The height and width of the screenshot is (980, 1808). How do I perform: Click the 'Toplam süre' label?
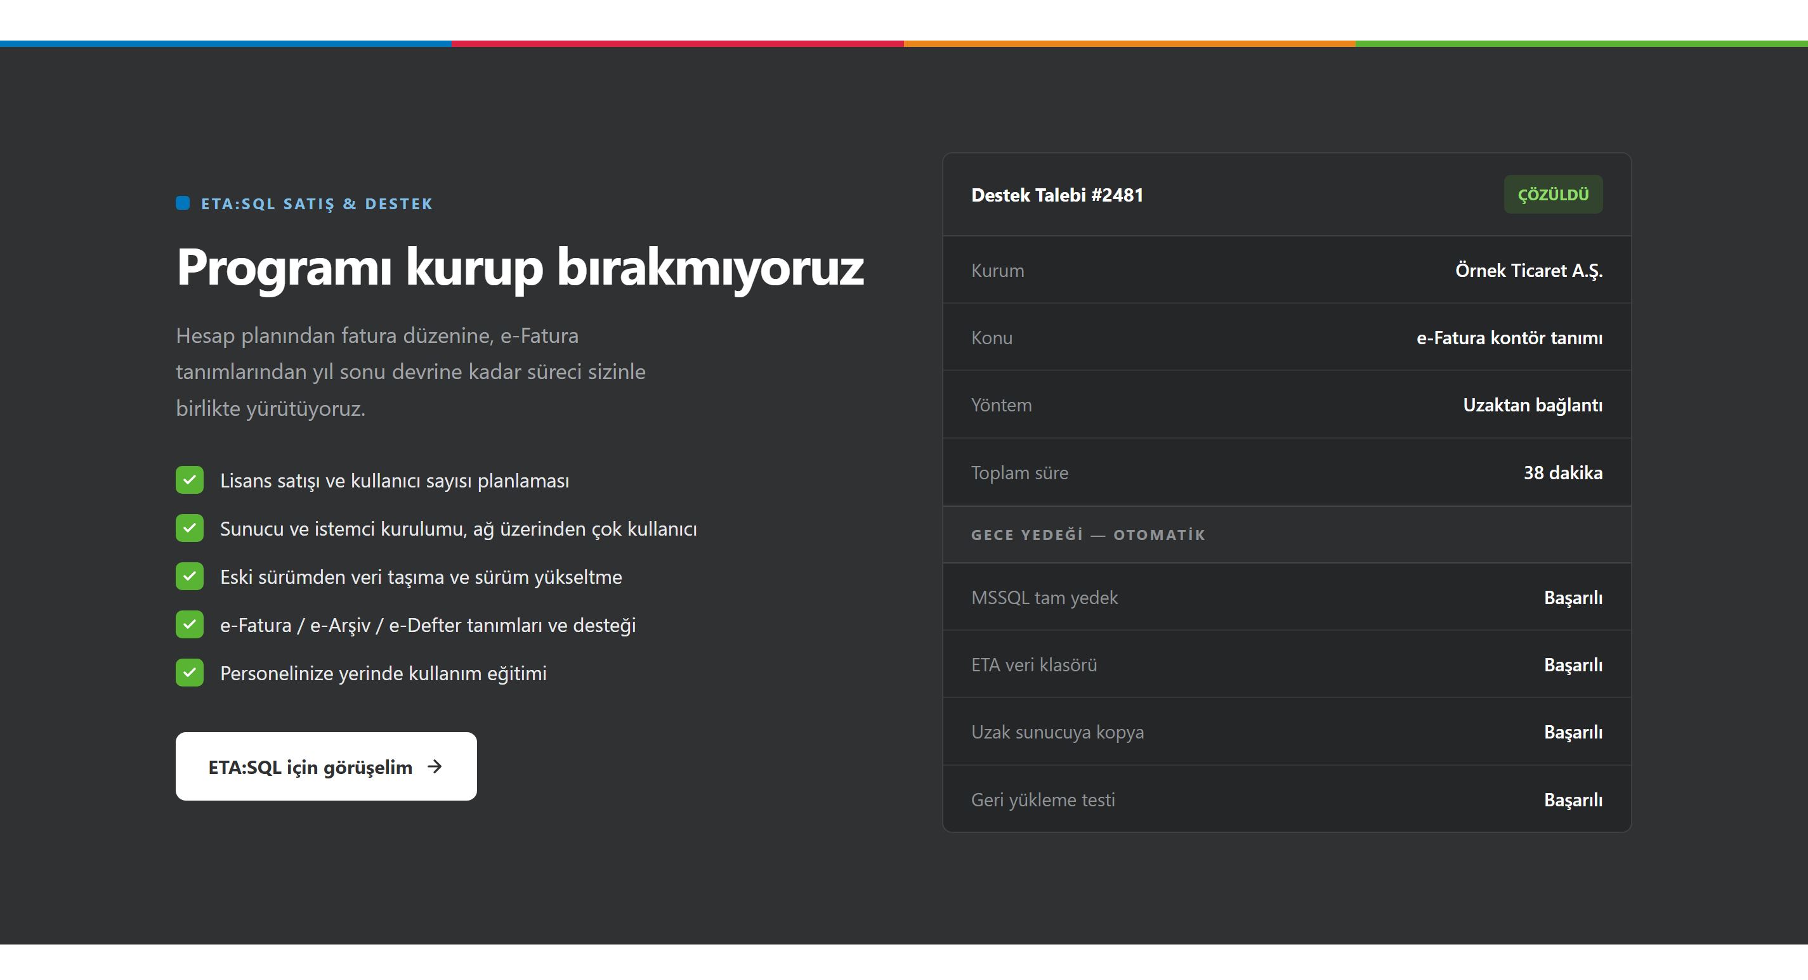pos(1020,473)
